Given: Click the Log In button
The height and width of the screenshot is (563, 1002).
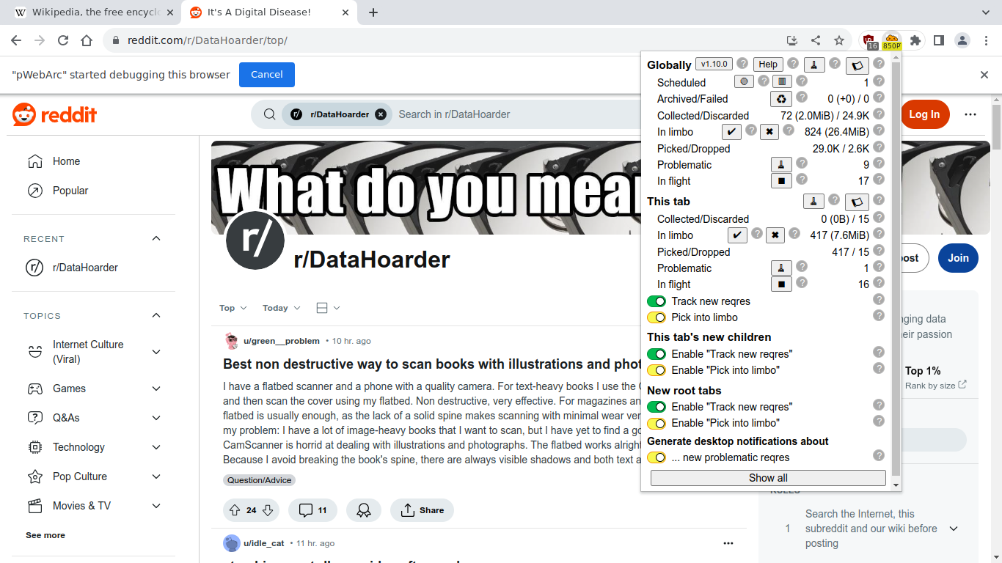Looking at the screenshot, I should pyautogui.click(x=924, y=114).
